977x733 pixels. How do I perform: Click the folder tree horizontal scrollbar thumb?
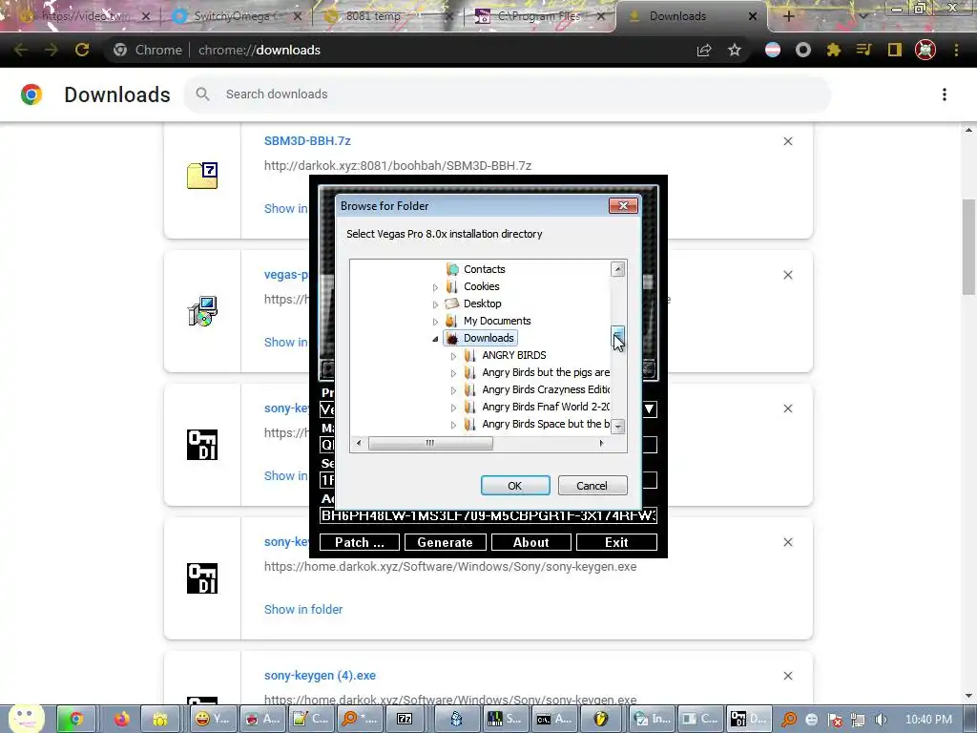(x=430, y=443)
